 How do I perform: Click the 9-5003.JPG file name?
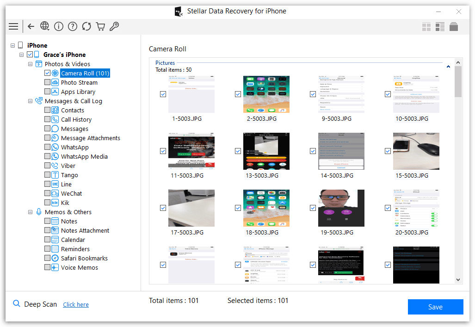[x=337, y=119]
